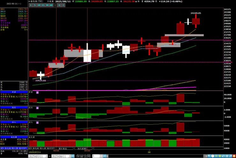Click the SMA20 legend row
The height and width of the screenshot is (158, 236).
click(14, 14)
